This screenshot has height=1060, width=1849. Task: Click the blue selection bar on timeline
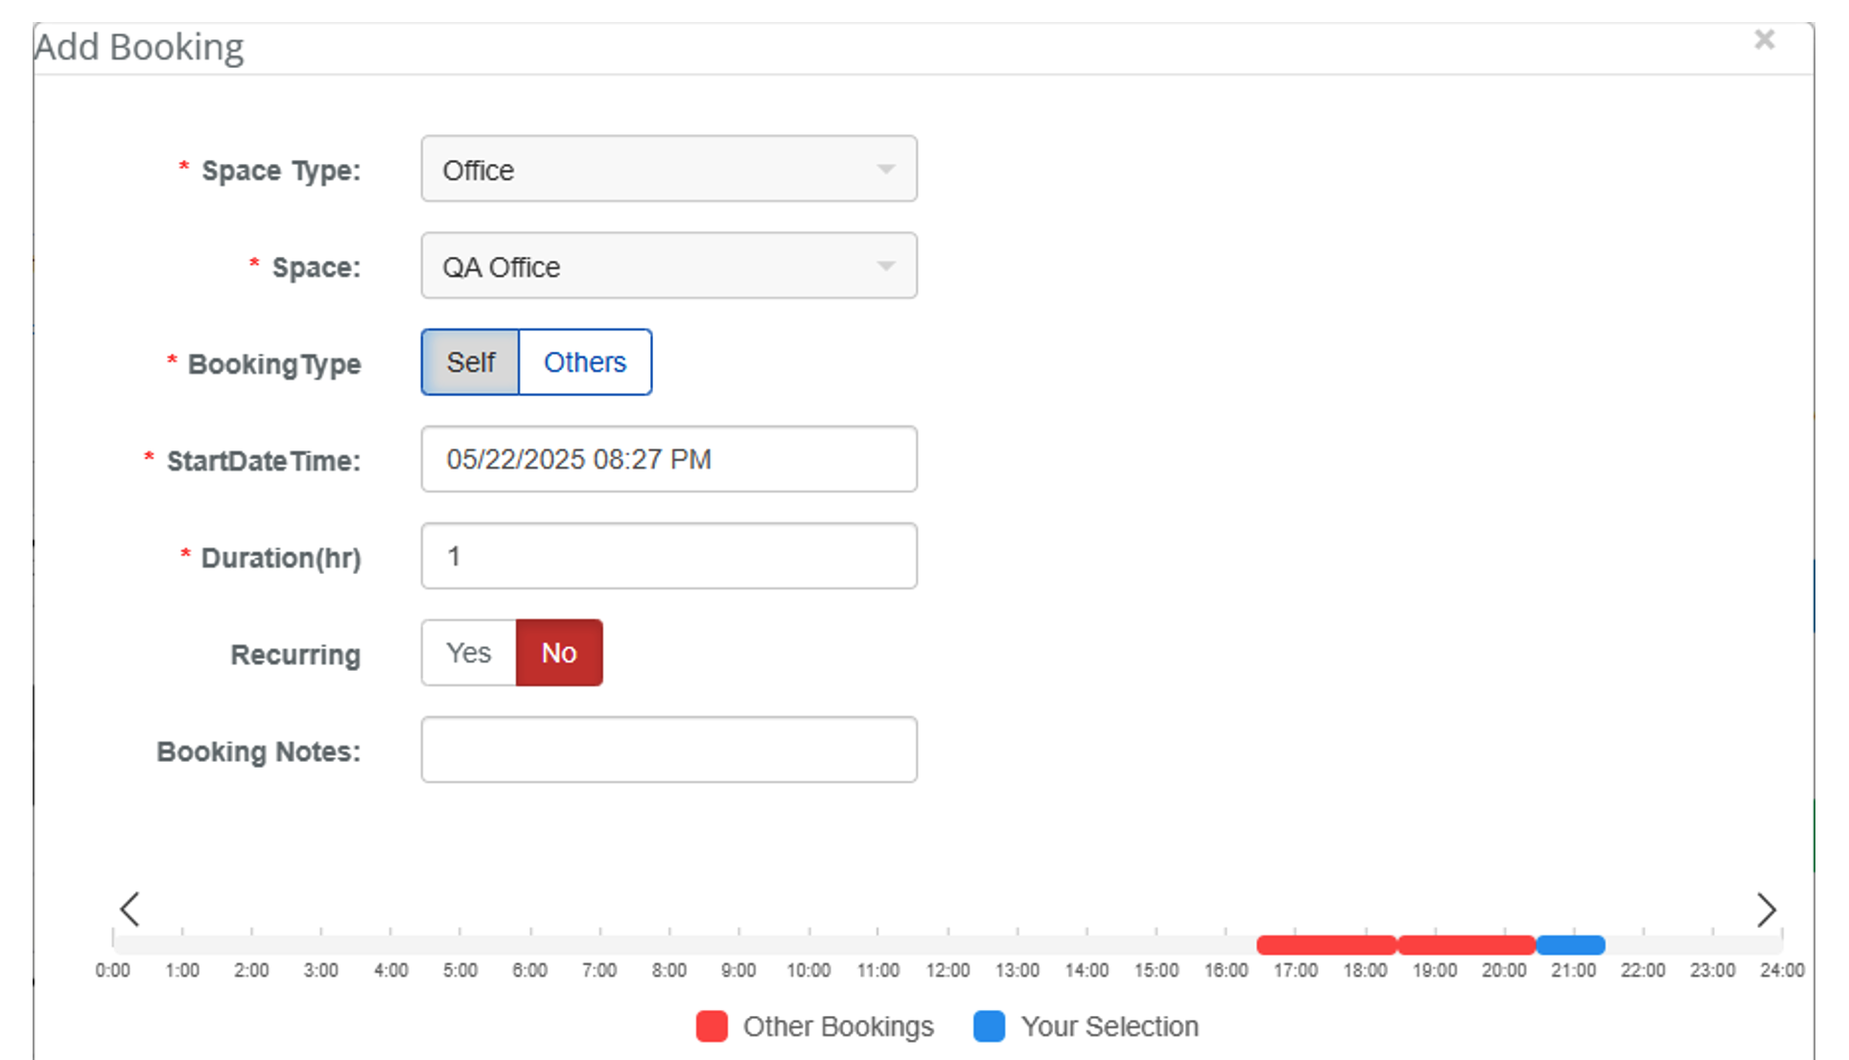click(x=1571, y=945)
